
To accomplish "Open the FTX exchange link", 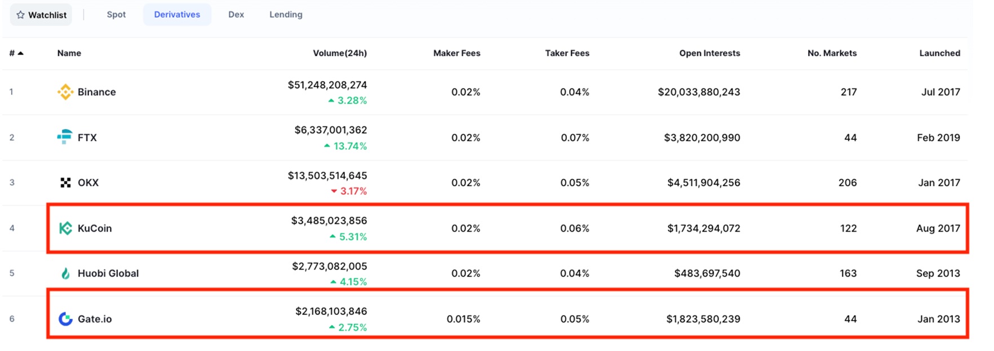I will (x=87, y=138).
